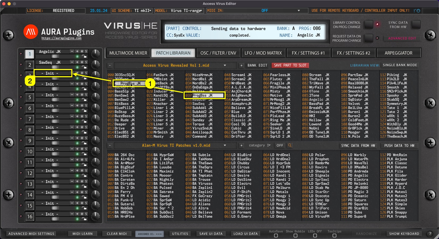Switch to the OSC / FILTER / ENV tab
Image resolution: width=439 pixels, height=239 pixels.
[218, 53]
